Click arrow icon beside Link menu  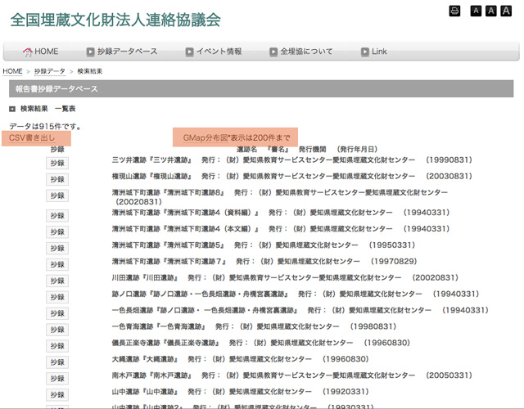point(365,52)
